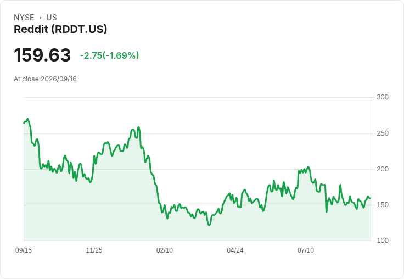Click the 150 price axis label
Viewport: 404px width, 279px height.
[x=383, y=205]
